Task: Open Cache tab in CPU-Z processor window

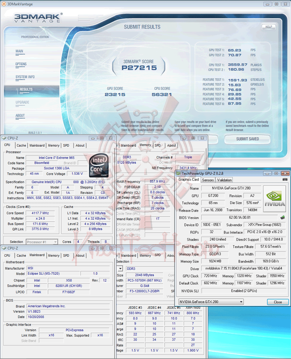Action: pyautogui.click(x=21, y=146)
